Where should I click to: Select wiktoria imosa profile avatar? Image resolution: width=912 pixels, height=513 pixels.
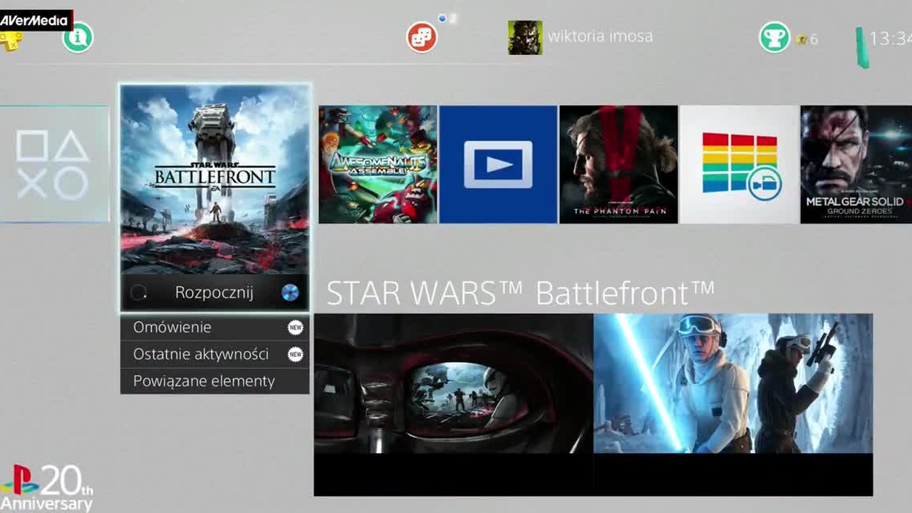point(525,38)
